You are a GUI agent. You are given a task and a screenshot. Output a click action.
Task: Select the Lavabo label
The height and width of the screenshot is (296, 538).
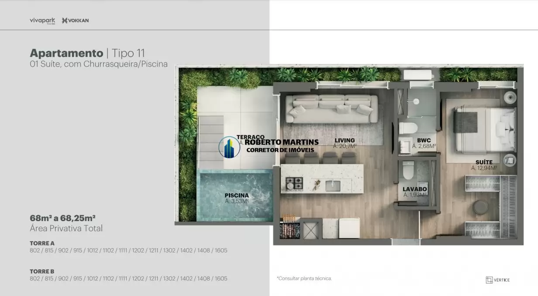click(x=414, y=189)
